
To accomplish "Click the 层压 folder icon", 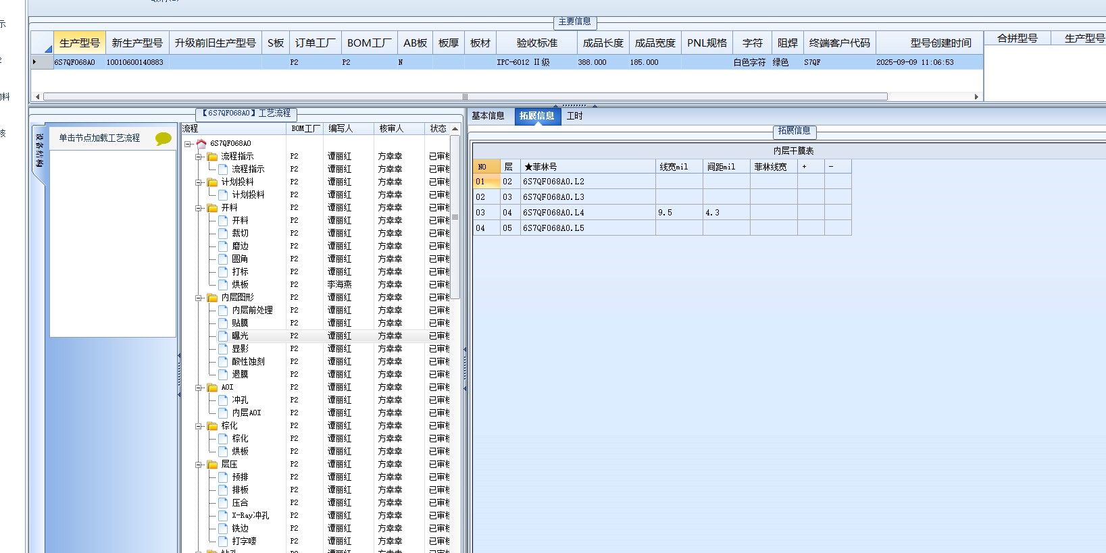I will [x=213, y=464].
